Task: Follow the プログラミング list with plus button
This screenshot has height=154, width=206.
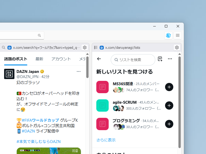Action: coord(169,124)
